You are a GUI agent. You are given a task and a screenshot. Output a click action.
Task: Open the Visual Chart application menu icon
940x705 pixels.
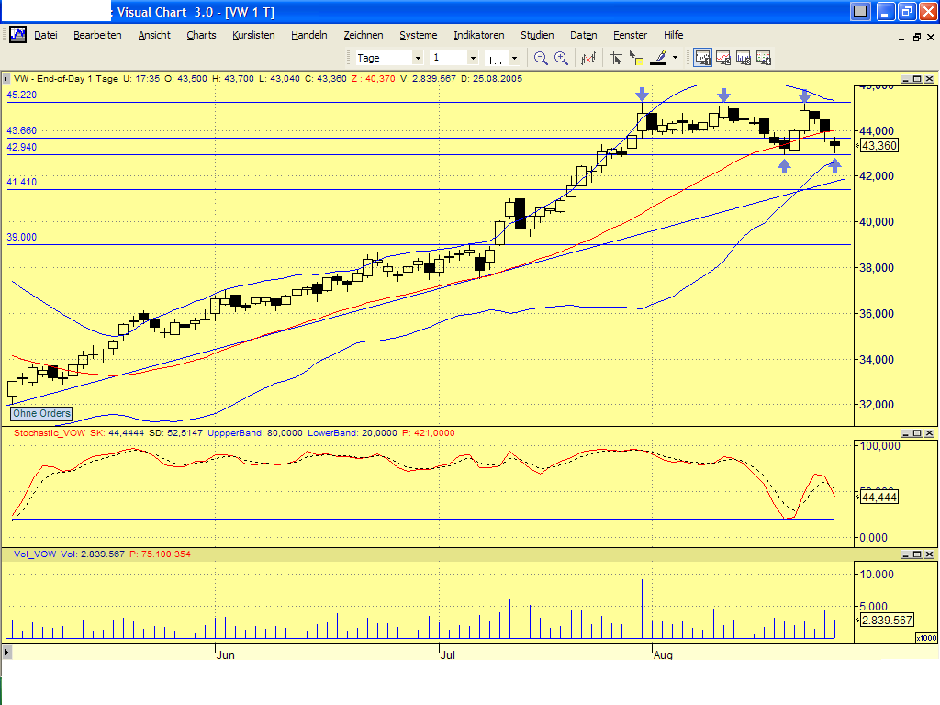(x=17, y=35)
